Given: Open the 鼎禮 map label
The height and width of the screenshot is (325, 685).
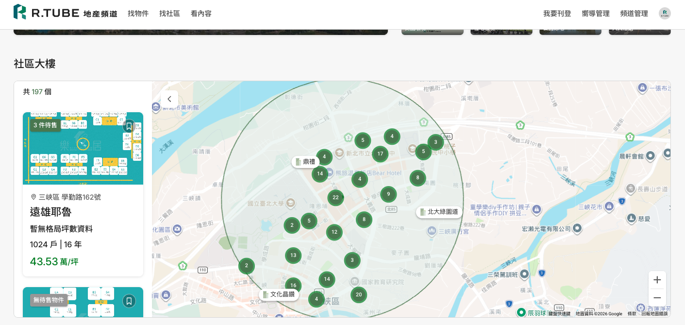Looking at the screenshot, I should click(305, 162).
